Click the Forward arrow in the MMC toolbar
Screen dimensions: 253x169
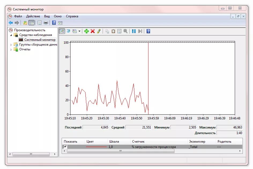point(17,23)
